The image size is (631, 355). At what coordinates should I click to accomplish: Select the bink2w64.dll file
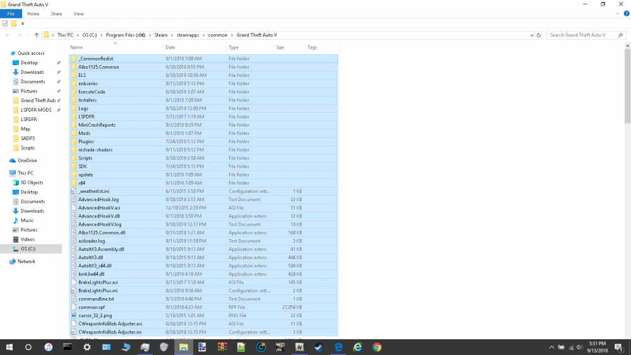coord(204,274)
